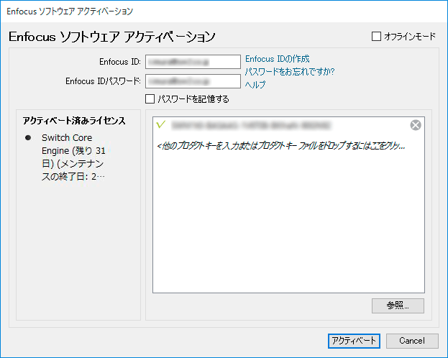Tick the パスワードを記憶する checkbox
This screenshot has height=358, width=448.
click(150, 99)
